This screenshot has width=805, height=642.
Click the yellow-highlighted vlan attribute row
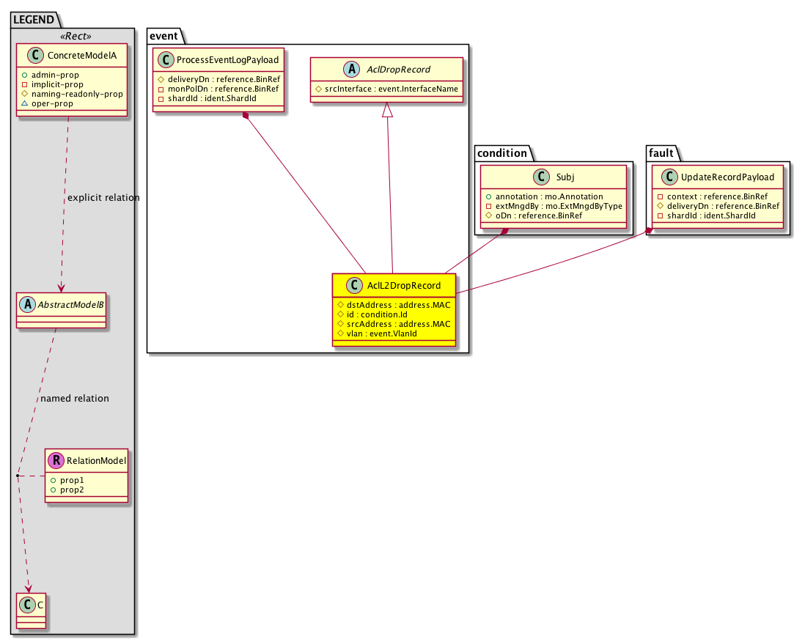pos(375,333)
